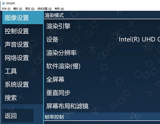Select the 图像设置 tab
This screenshot has width=160, height=124.
pos(23,18)
